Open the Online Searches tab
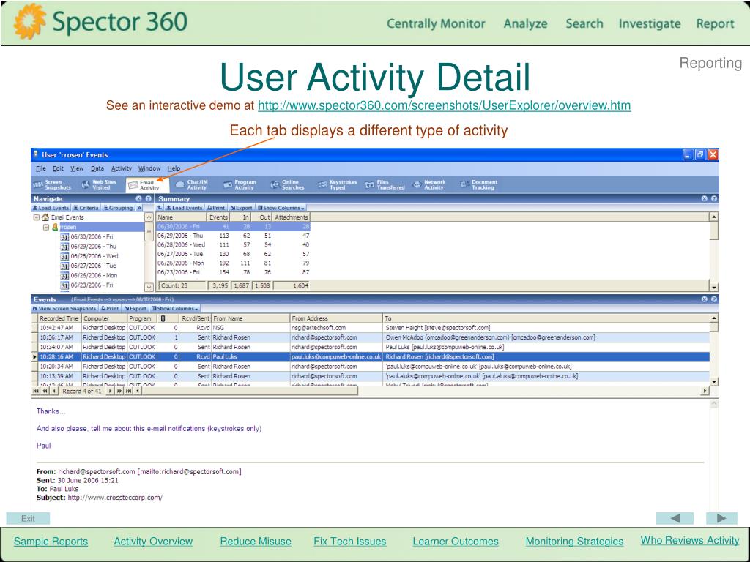This screenshot has height=562, width=750. (287, 185)
